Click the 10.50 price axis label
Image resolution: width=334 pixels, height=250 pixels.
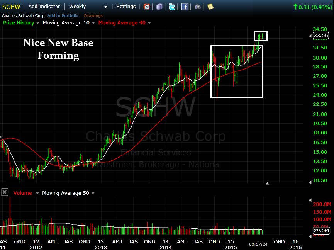tap(320, 180)
